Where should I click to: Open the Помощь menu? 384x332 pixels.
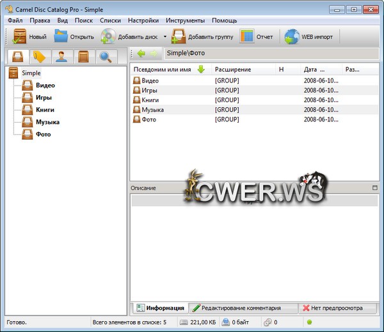tap(225, 20)
